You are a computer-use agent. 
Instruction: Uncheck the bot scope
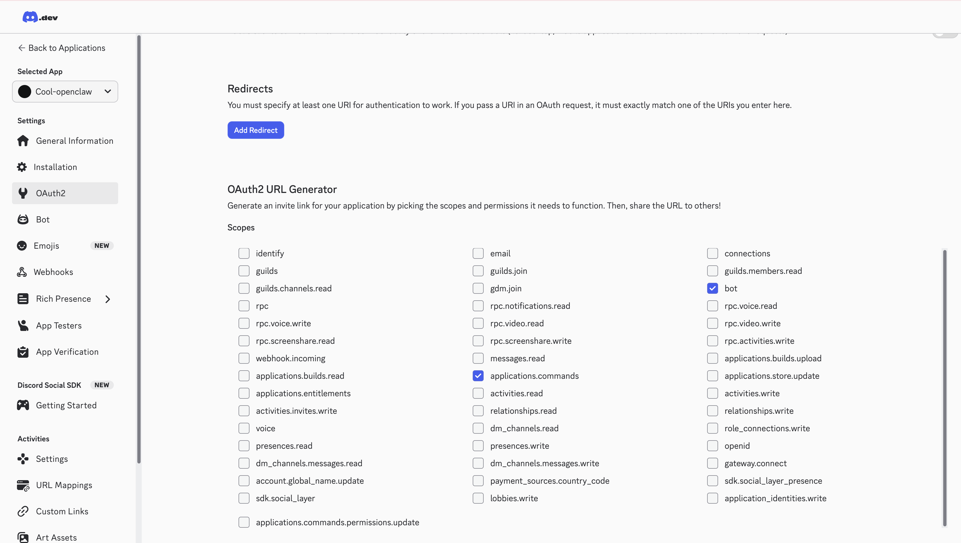[x=712, y=288]
